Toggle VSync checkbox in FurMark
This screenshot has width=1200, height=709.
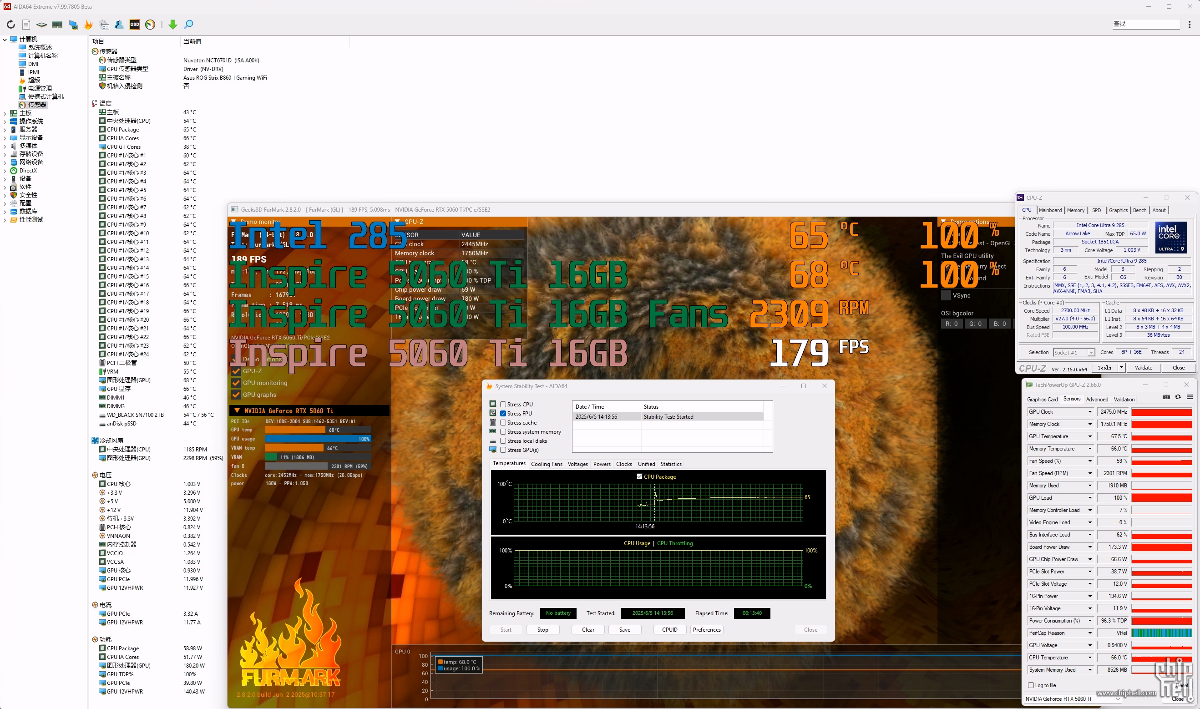click(945, 295)
